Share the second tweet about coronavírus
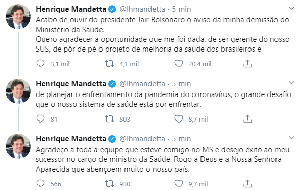This screenshot has width=301, height=190. click(x=247, y=119)
